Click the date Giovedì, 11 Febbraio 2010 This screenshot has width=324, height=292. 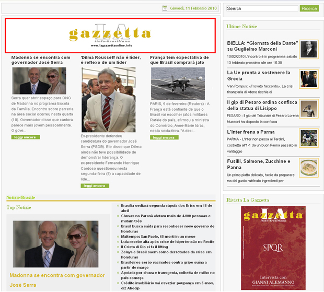[x=193, y=8]
